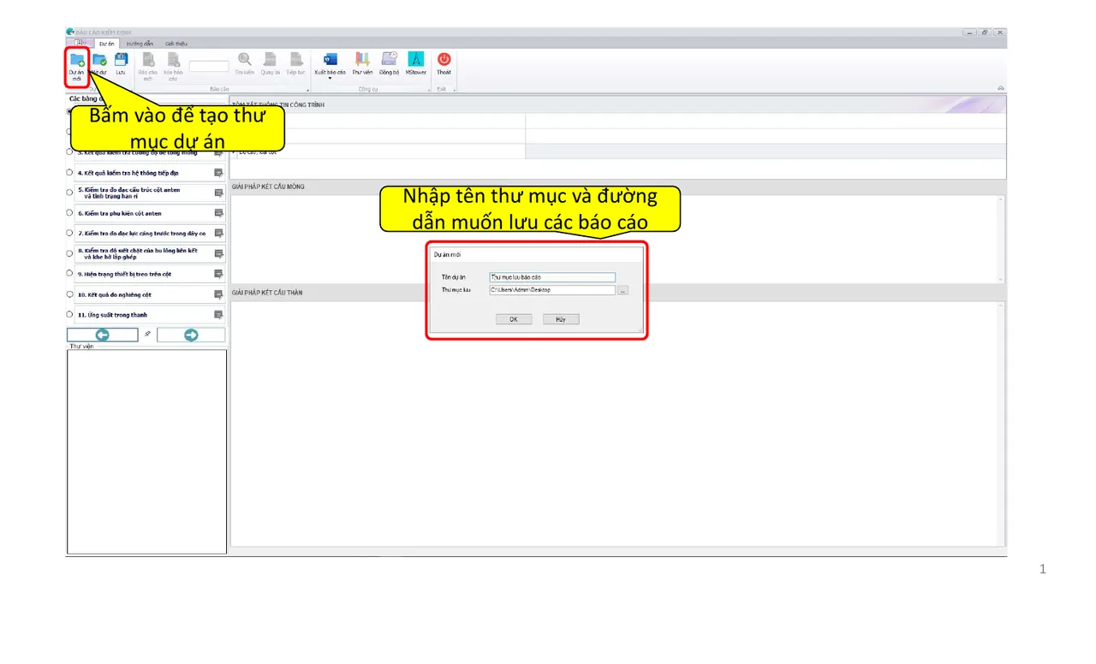Select radio for 7. lực căng dây co

[69, 233]
